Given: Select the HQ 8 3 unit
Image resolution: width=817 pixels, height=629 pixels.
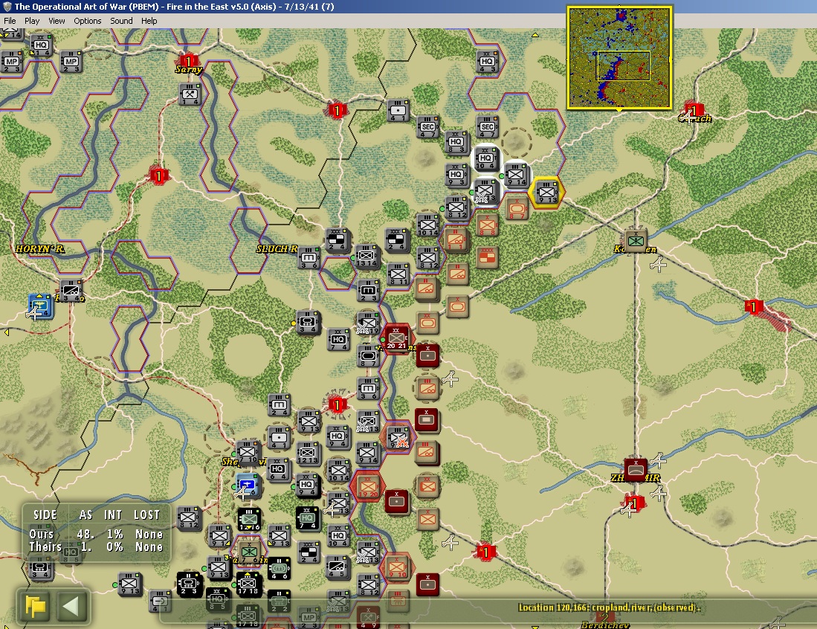Looking at the screenshot, I should 456,142.
